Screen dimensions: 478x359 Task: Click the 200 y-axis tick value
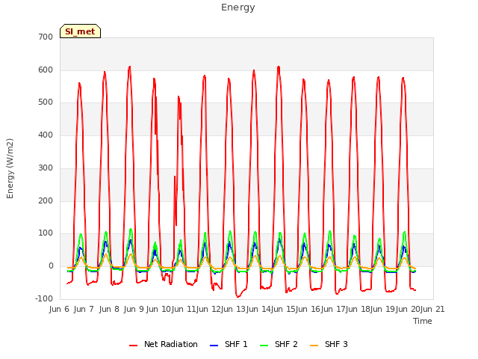(46, 201)
